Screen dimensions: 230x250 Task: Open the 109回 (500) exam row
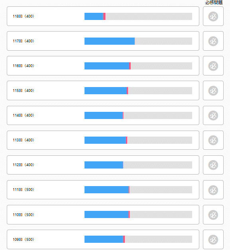(103, 239)
